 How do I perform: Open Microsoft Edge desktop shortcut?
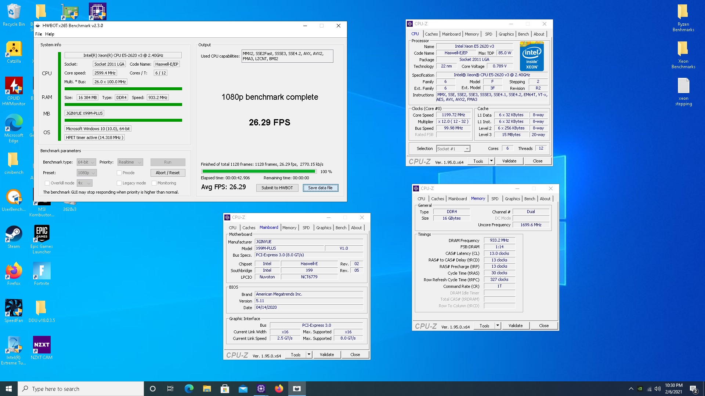(x=14, y=128)
